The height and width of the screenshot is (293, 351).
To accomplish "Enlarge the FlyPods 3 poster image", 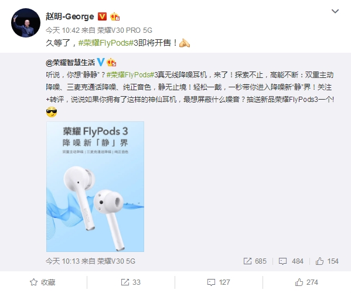I will tap(95, 186).
